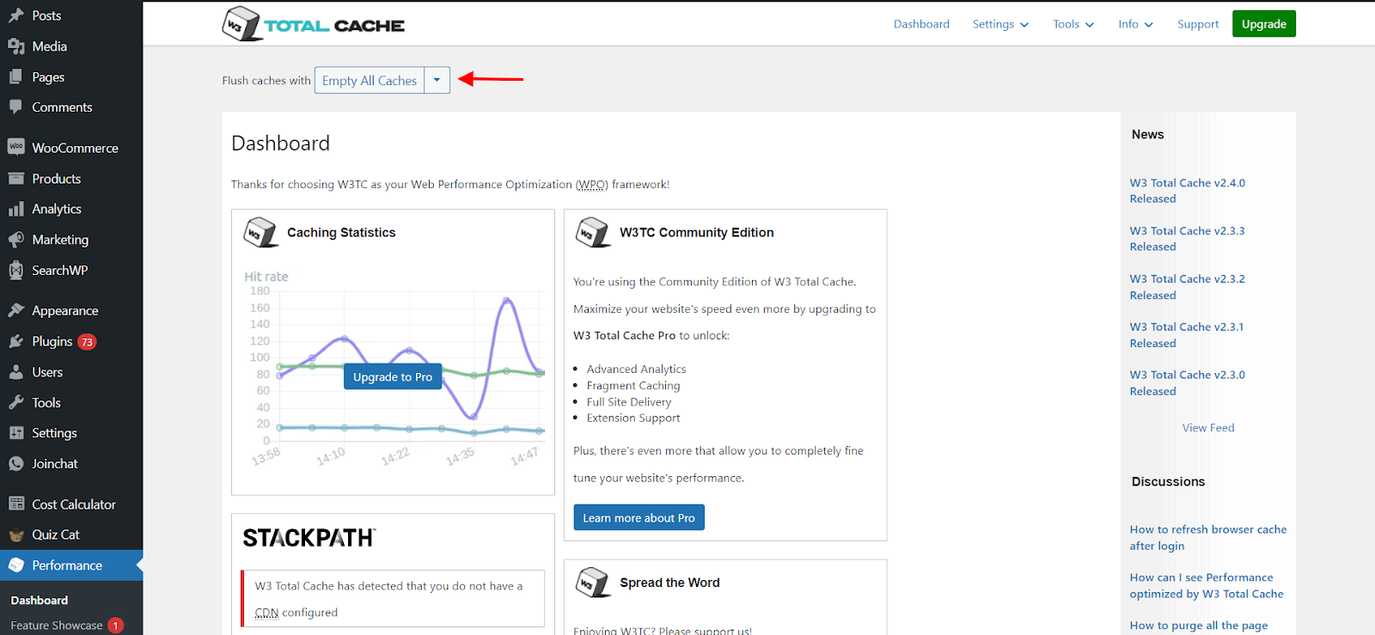Open W3 Total Cache v2.3.2 Released news

click(x=1187, y=287)
